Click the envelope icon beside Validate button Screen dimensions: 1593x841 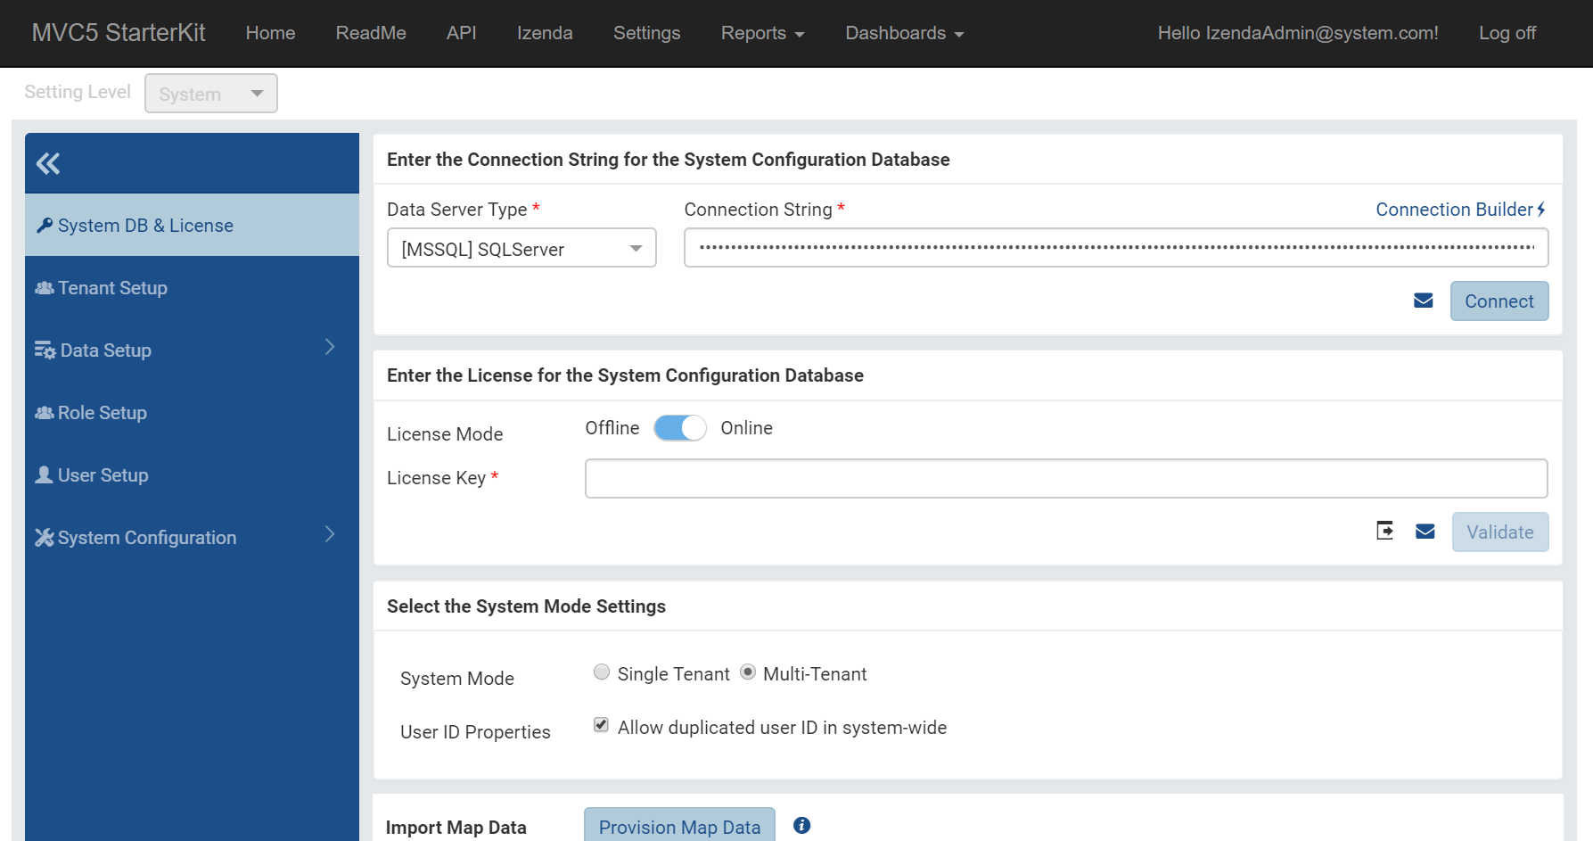coord(1425,532)
